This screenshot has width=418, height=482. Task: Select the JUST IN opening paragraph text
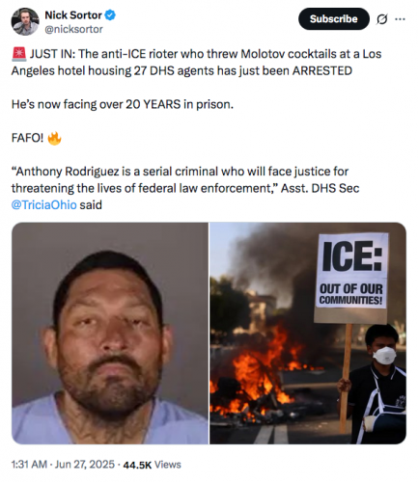[x=196, y=63]
